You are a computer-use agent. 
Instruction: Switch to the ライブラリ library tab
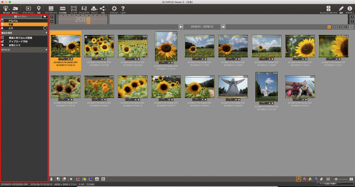(x=20, y=17)
